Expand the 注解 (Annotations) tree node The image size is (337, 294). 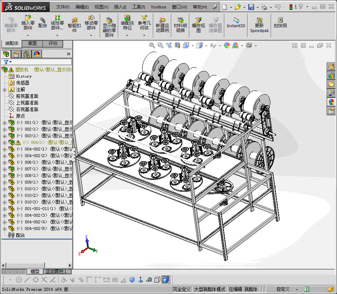4,89
